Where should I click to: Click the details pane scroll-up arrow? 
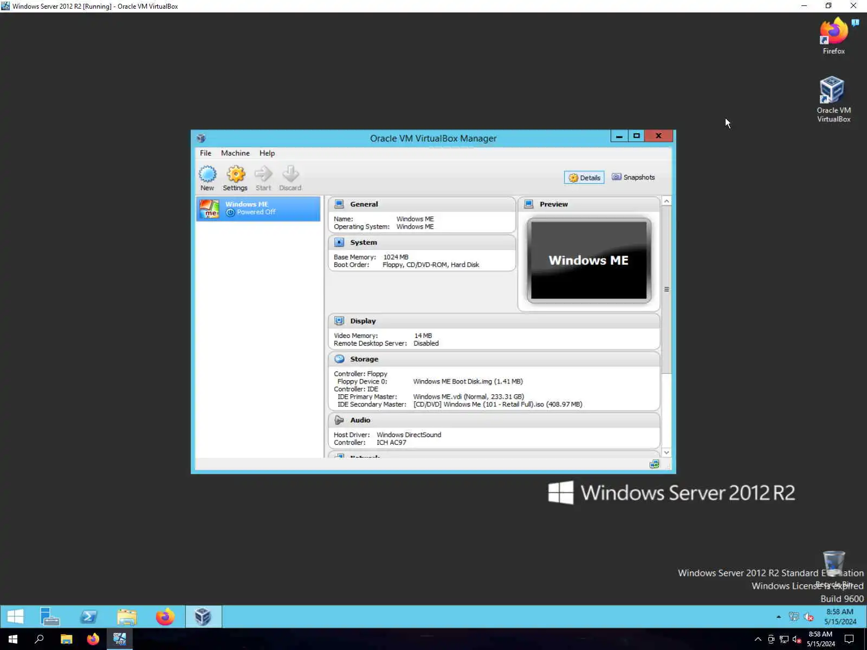(x=667, y=201)
